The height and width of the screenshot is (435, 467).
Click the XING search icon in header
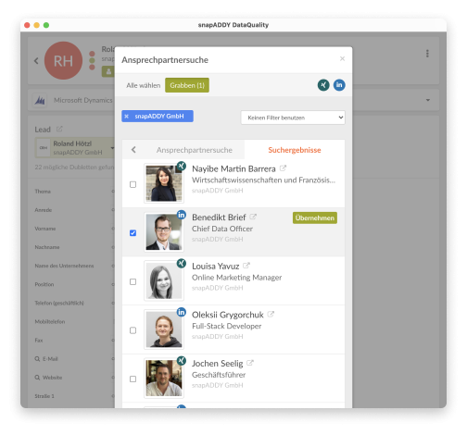pos(323,85)
